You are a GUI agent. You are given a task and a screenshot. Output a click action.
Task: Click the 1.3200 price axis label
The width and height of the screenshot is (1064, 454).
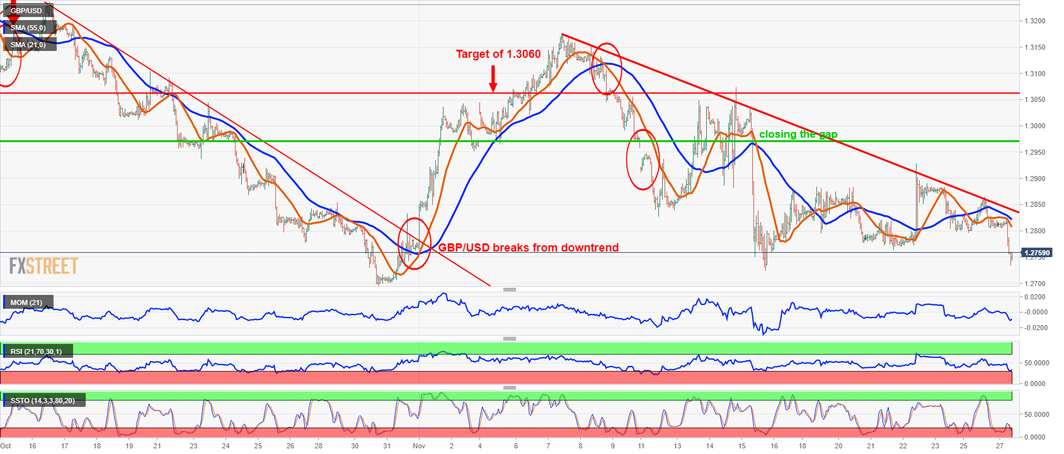point(1035,21)
